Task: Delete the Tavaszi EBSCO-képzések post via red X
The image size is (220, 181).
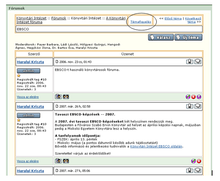Action: click(x=199, y=161)
